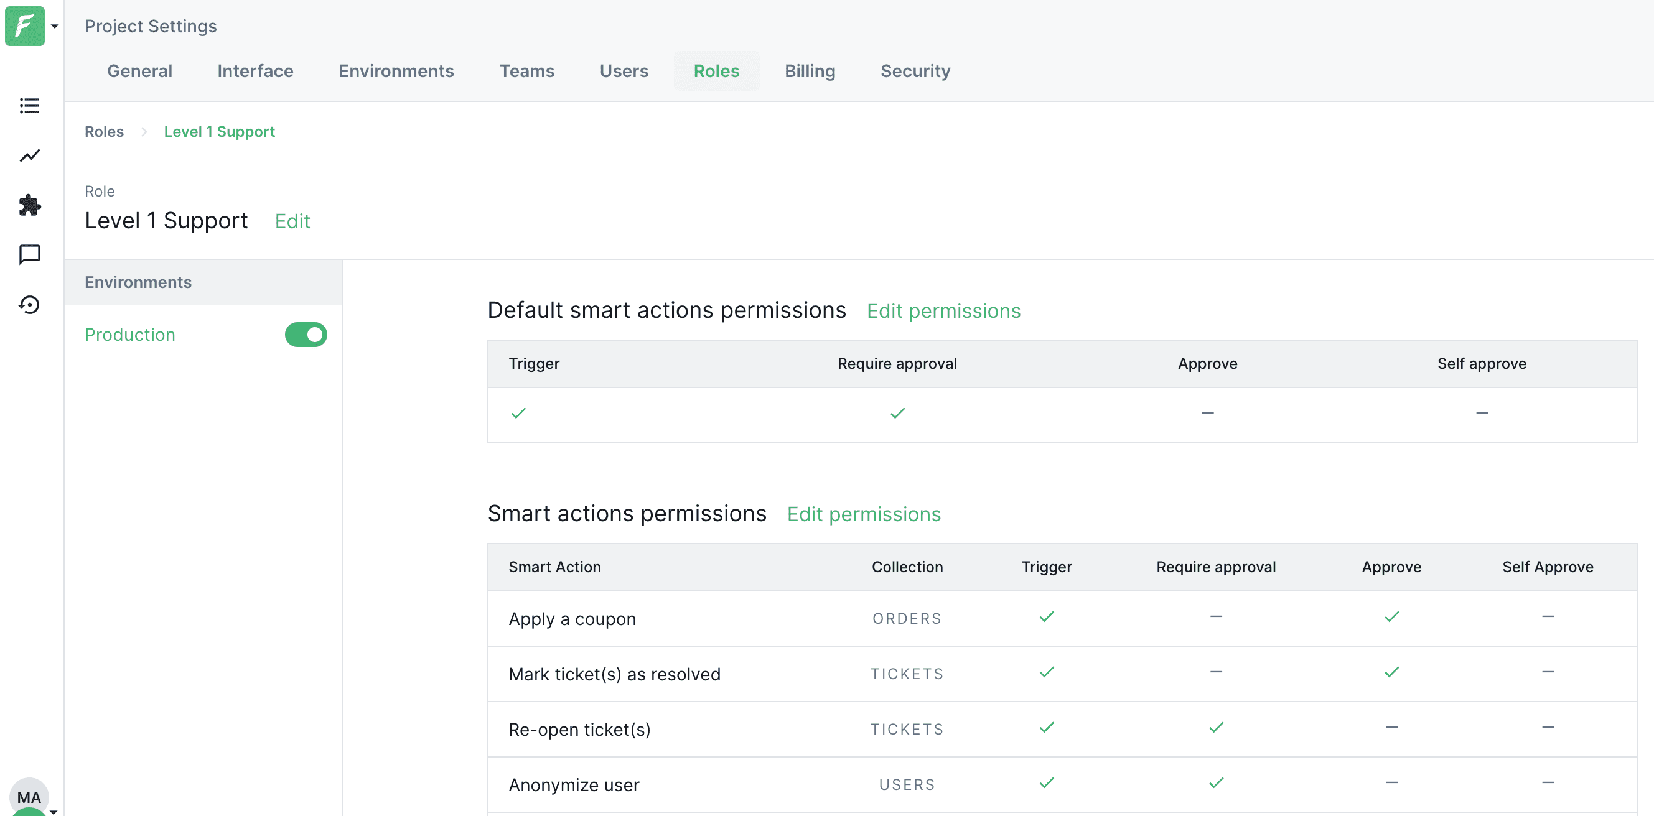Edit permissions for Smart actions permissions
The height and width of the screenshot is (816, 1654).
[x=864, y=514]
